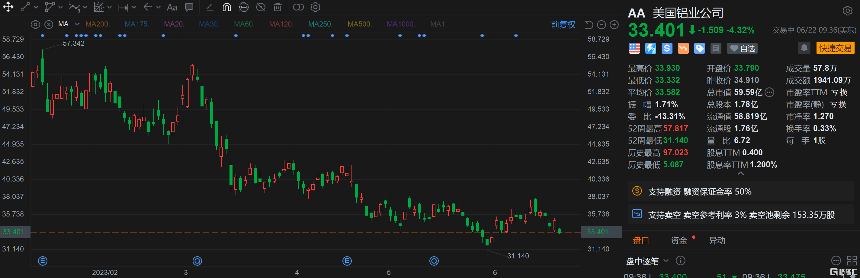
Task: Set a price alert bell icon
Action: (804, 48)
